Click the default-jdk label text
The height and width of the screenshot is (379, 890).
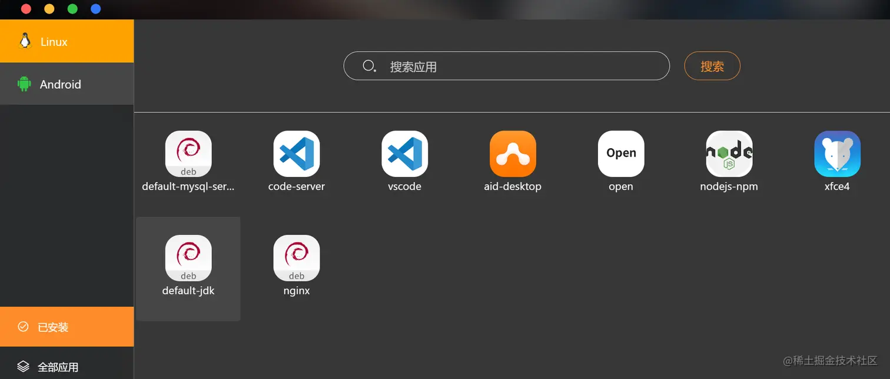coord(188,291)
